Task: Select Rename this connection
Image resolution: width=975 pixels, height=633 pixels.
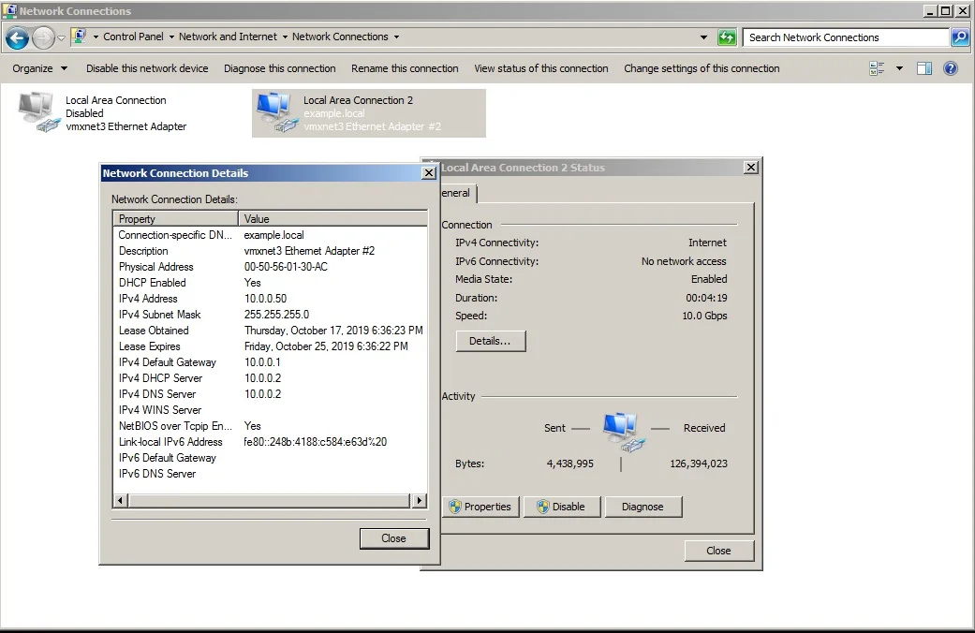Action: click(405, 68)
